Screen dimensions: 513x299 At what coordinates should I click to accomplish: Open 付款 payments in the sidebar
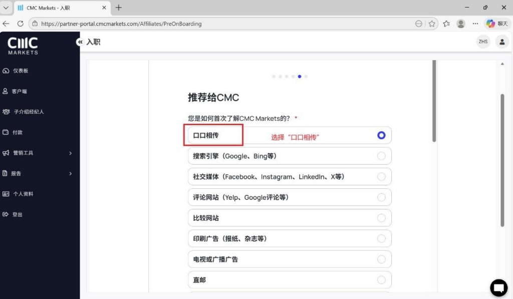pyautogui.click(x=6, y=133)
